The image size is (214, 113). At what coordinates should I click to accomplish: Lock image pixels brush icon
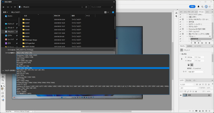(188, 91)
